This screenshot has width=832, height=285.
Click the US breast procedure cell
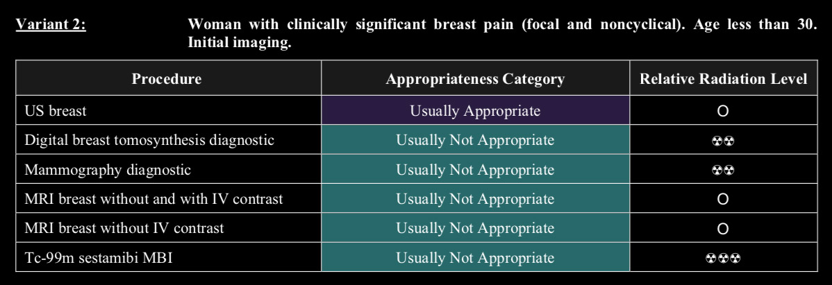pyautogui.click(x=168, y=110)
